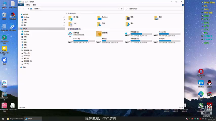Open the 音乐 folder in 文件夹 group

point(130,24)
